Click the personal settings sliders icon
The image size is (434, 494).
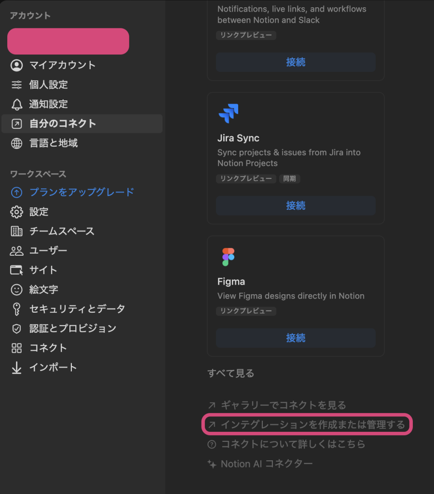click(17, 85)
